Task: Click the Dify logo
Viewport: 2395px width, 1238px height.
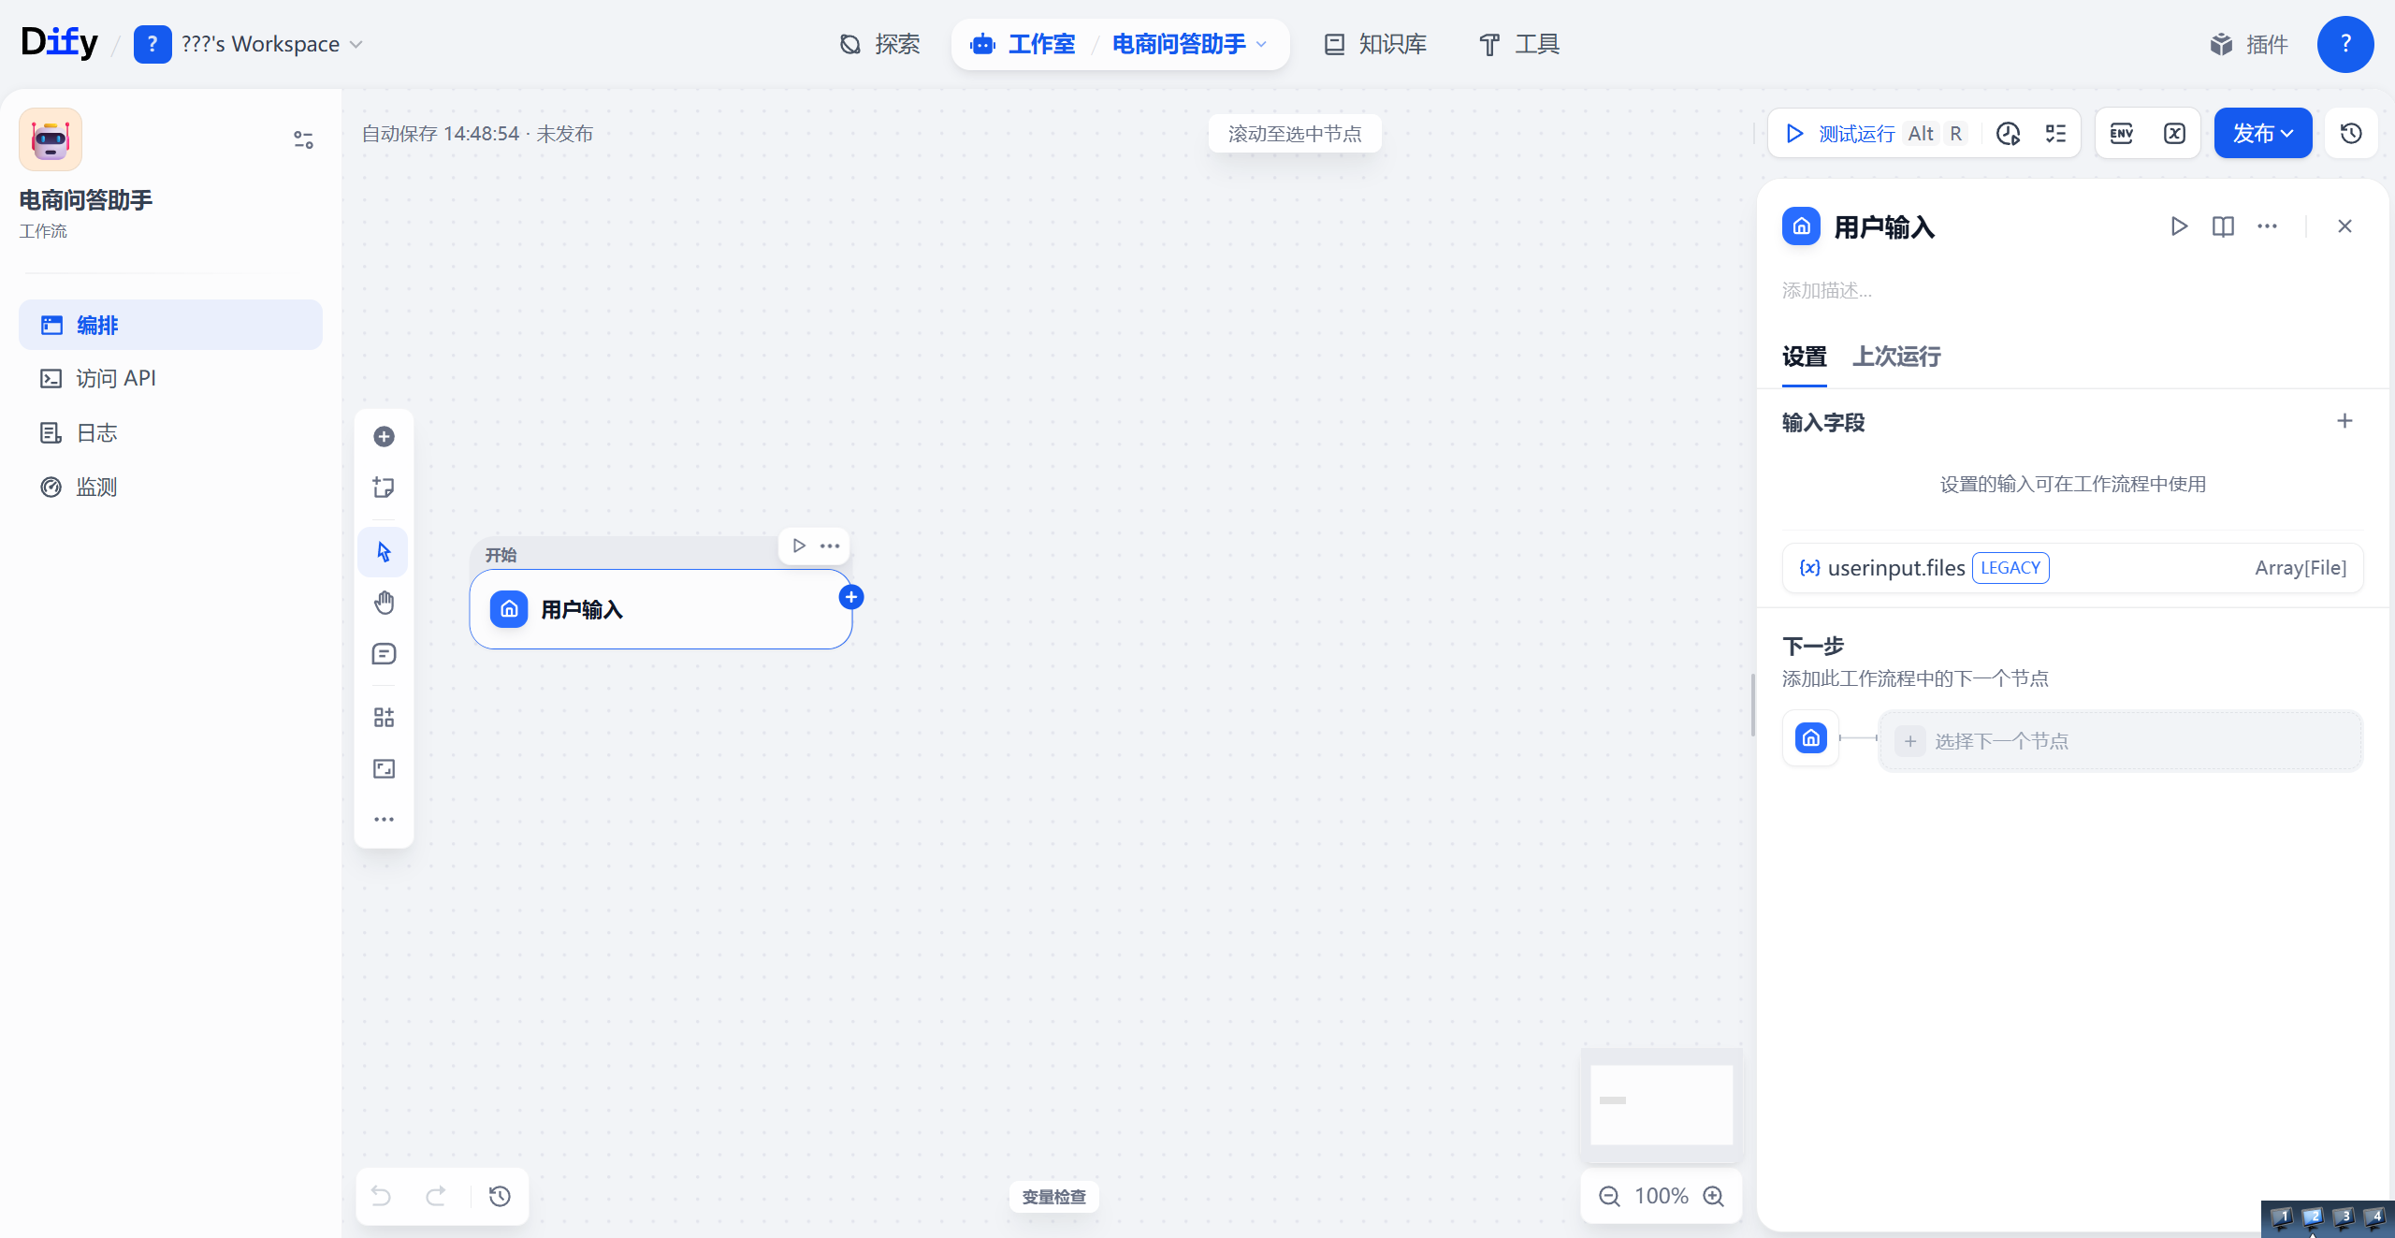Action: point(59,43)
